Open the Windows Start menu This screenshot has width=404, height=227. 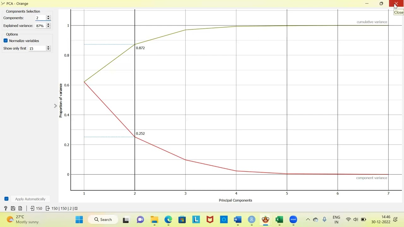(79, 219)
